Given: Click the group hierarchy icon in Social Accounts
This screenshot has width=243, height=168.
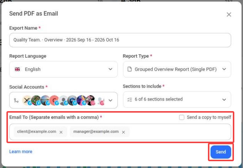Looking at the screenshot, I should 16,101.
